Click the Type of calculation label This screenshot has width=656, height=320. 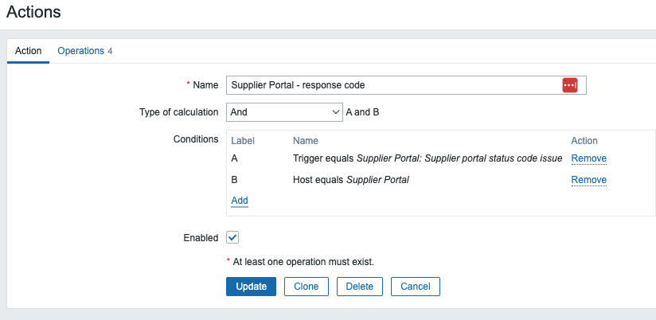(x=178, y=112)
